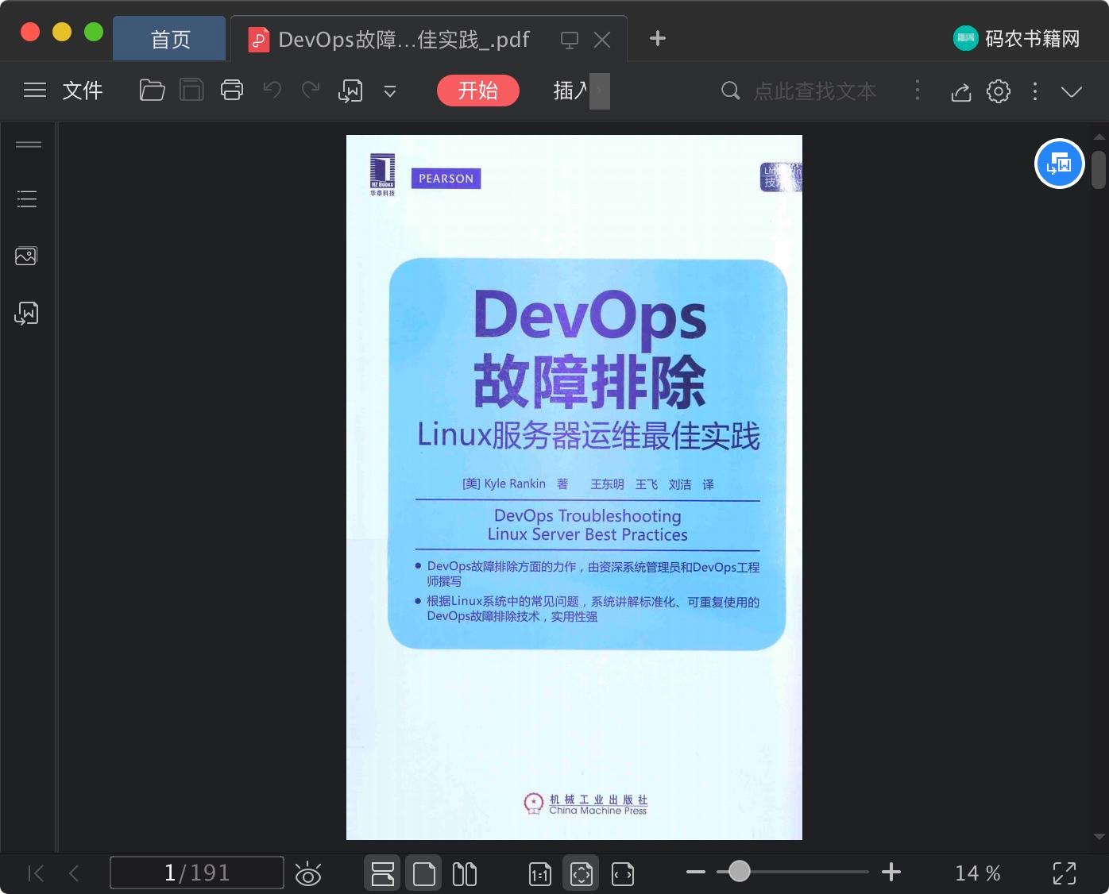Click the redo arrow

click(311, 91)
